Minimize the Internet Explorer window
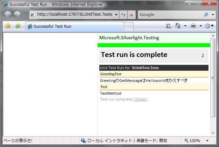Viewport: 219px width, 147px height. tap(189, 3)
